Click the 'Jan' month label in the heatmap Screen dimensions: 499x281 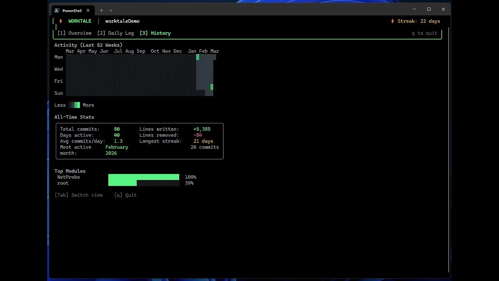click(x=192, y=51)
